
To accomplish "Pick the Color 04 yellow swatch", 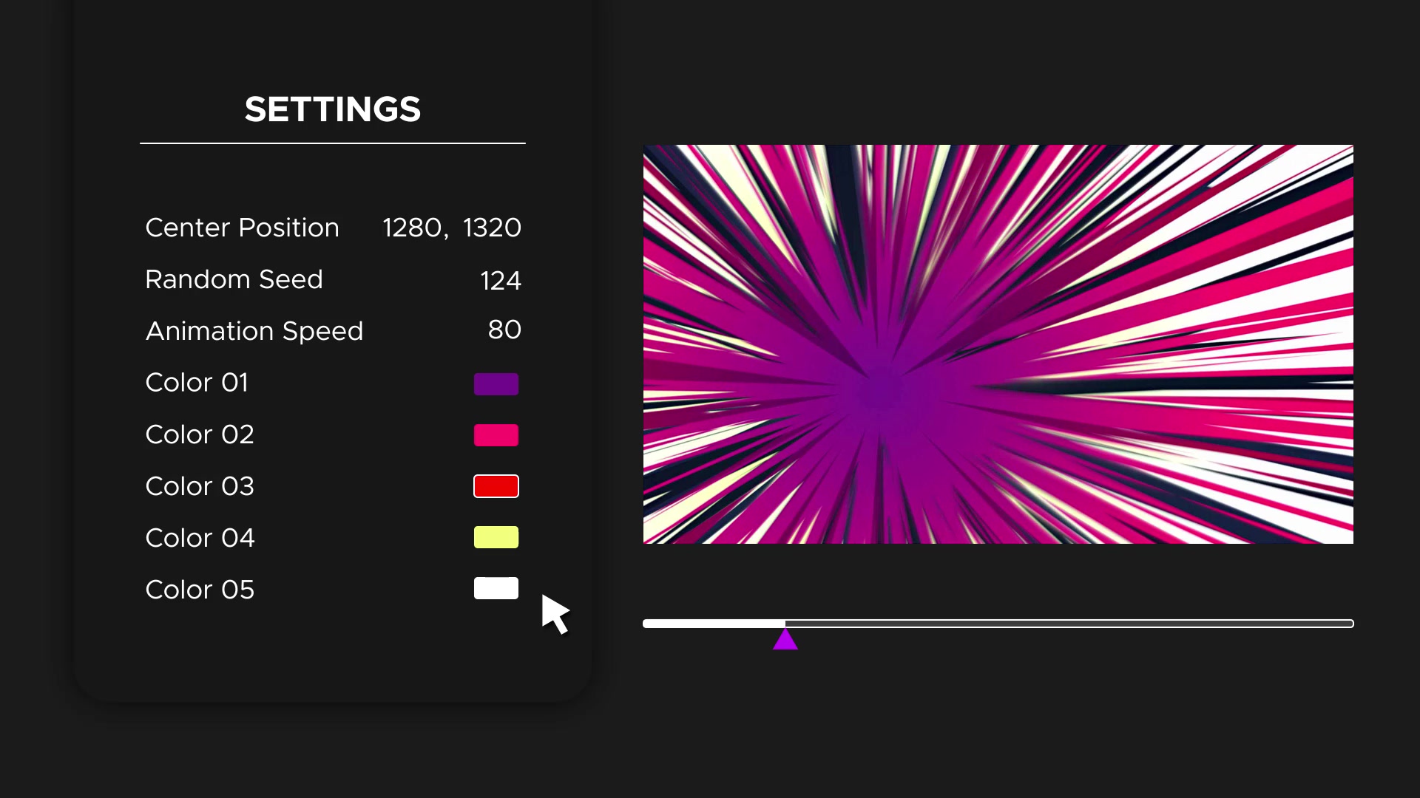I will tap(496, 537).
